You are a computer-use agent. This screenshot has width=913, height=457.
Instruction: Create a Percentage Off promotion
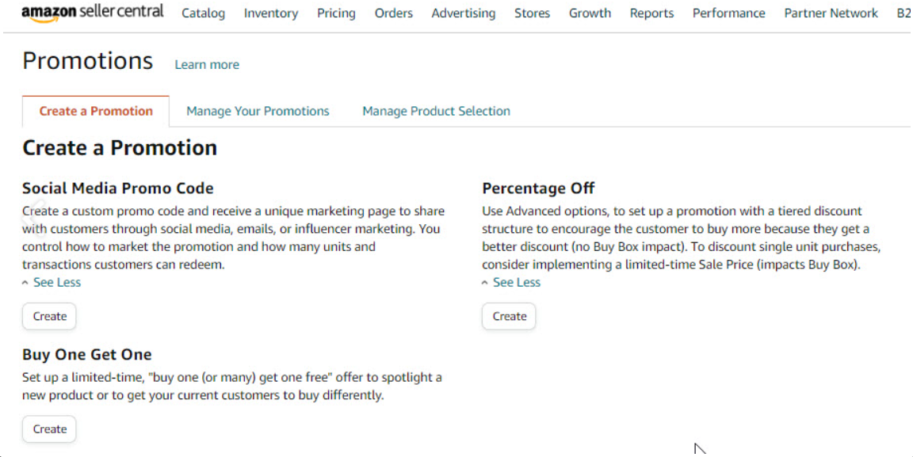click(x=509, y=316)
